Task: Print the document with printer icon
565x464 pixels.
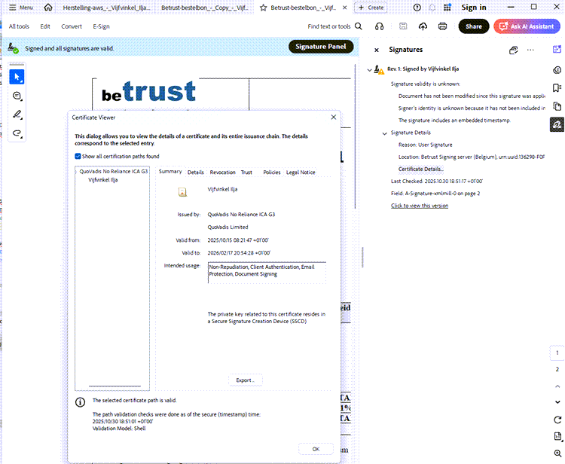Action: point(442,26)
